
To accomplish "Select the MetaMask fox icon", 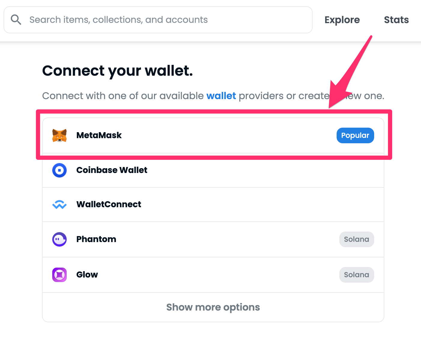I will [x=59, y=135].
